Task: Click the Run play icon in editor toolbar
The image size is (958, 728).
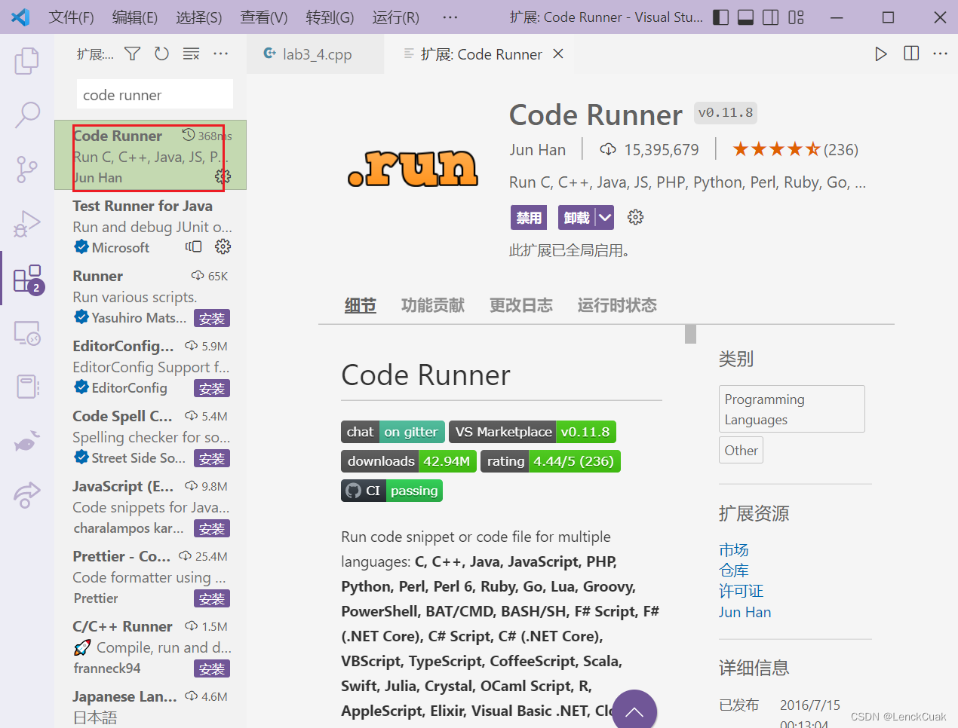Action: click(x=880, y=54)
